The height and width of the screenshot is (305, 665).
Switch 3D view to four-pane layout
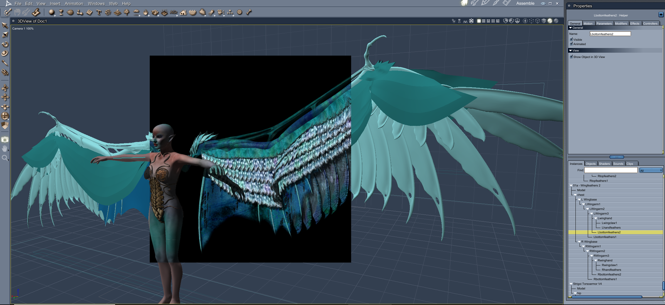(493, 21)
